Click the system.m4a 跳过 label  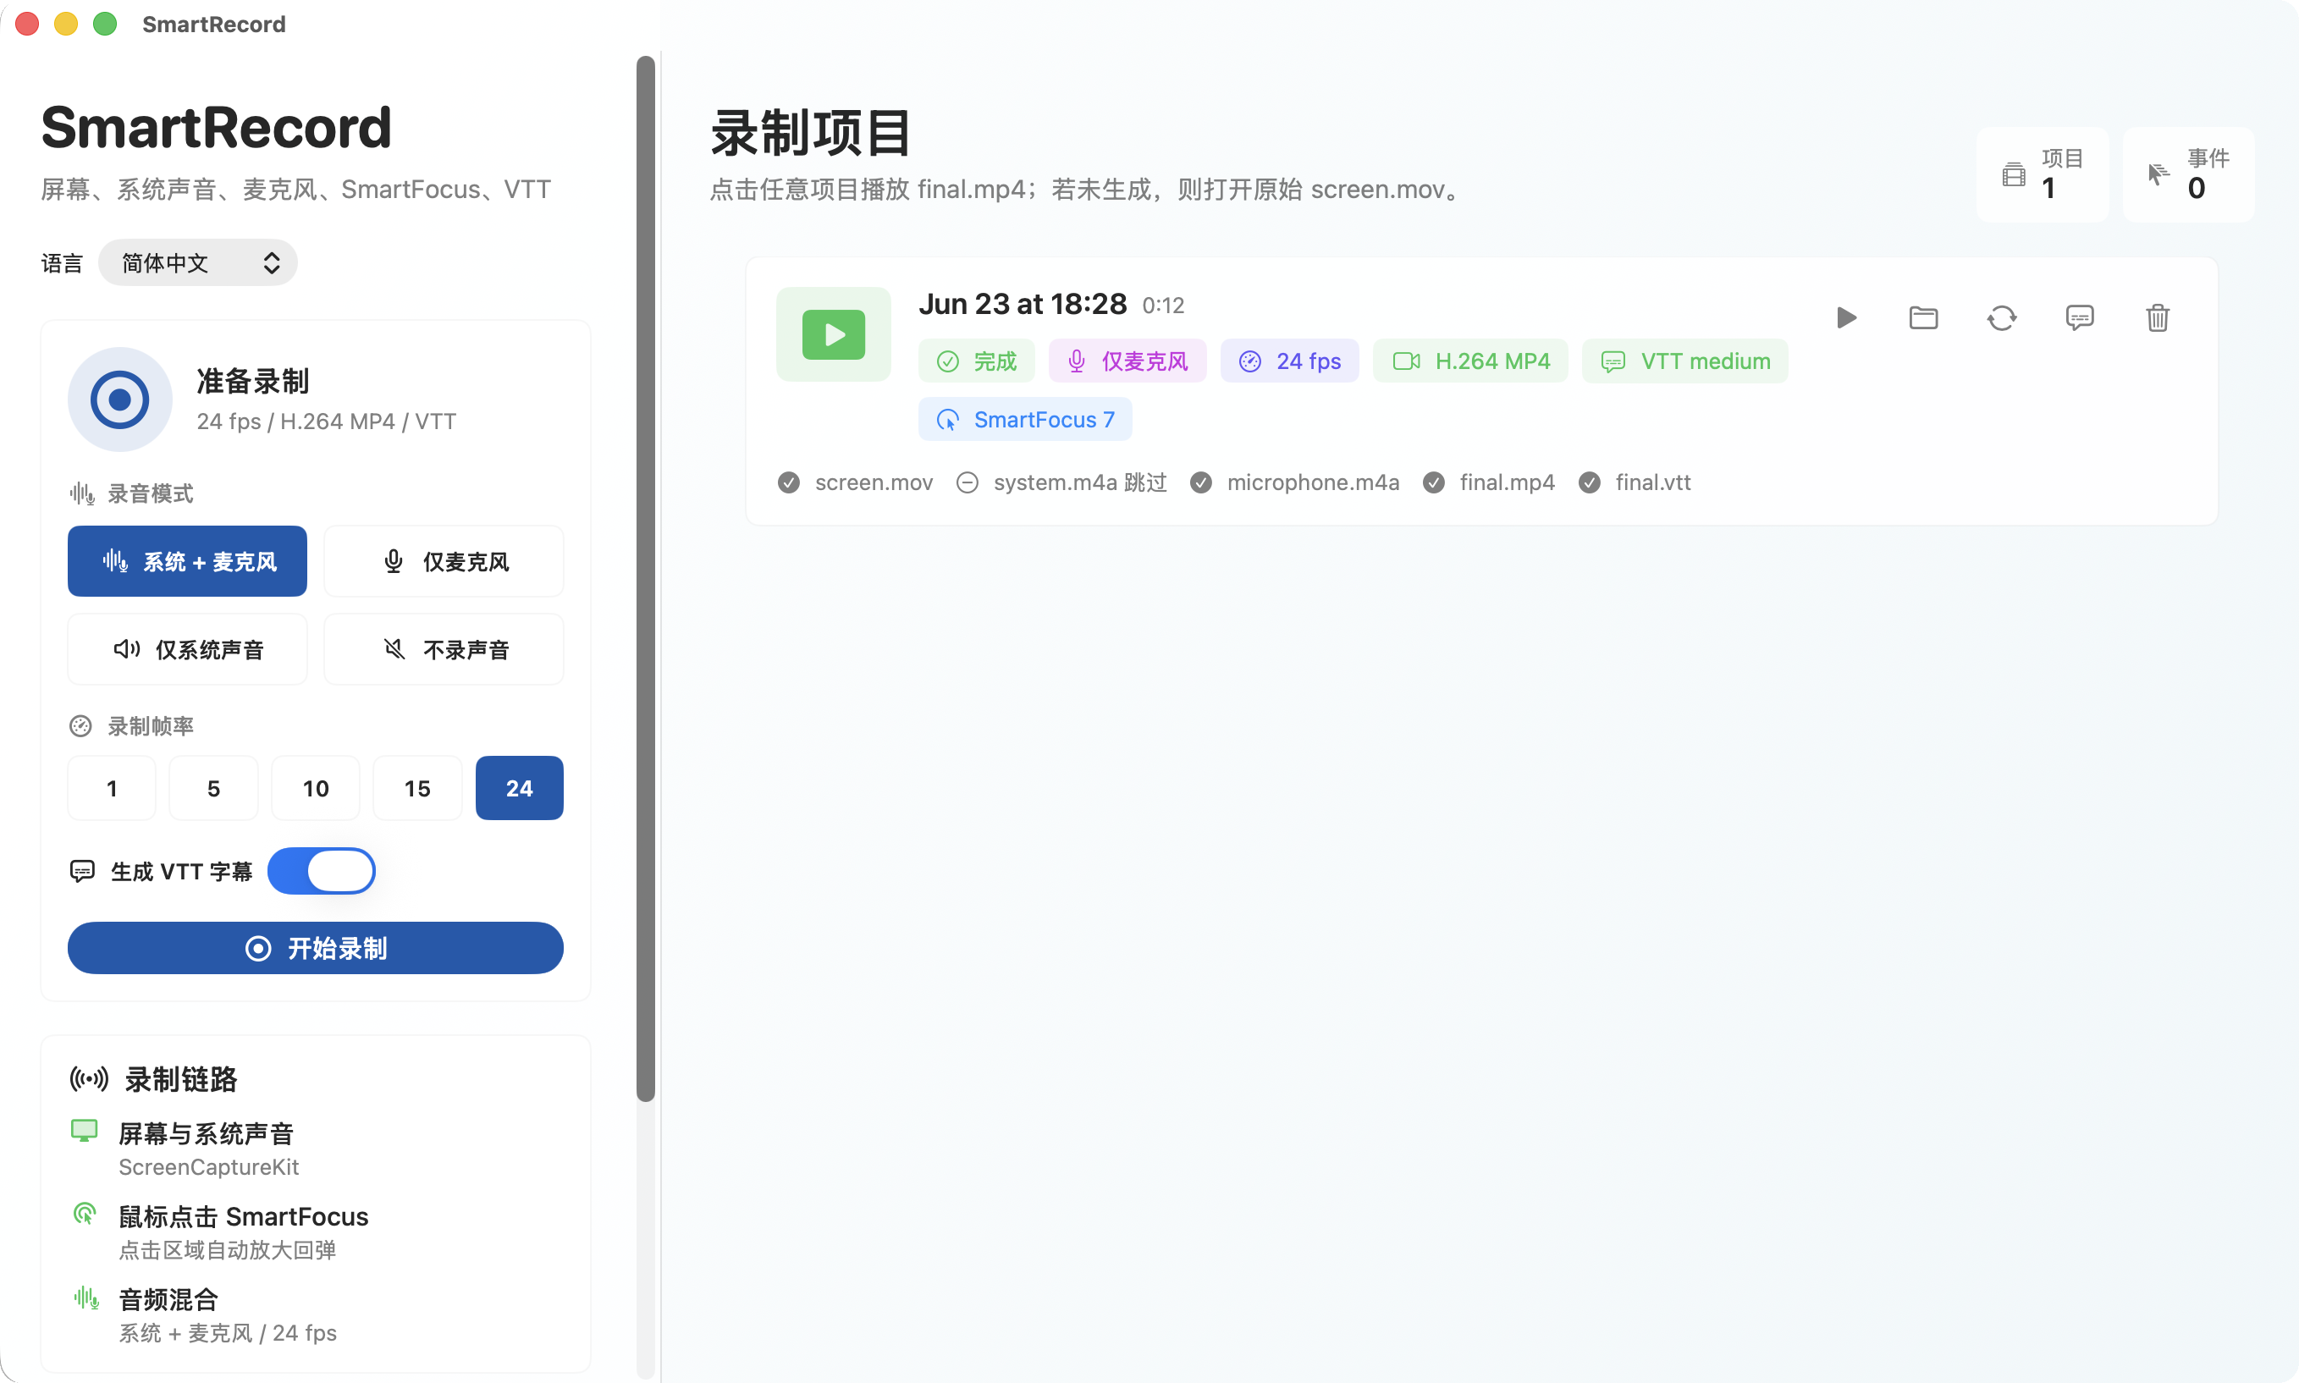pyautogui.click(x=1080, y=482)
